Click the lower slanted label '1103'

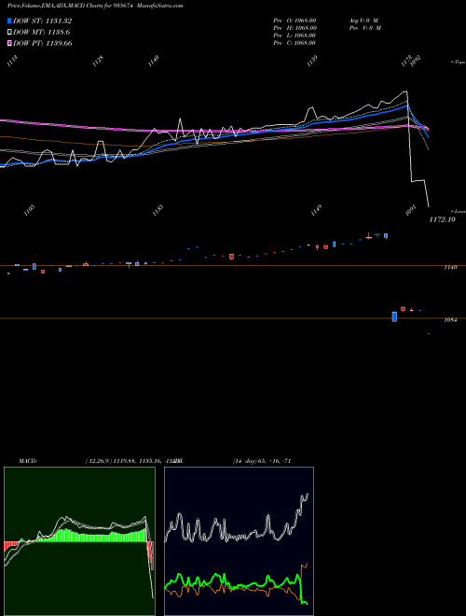point(30,210)
